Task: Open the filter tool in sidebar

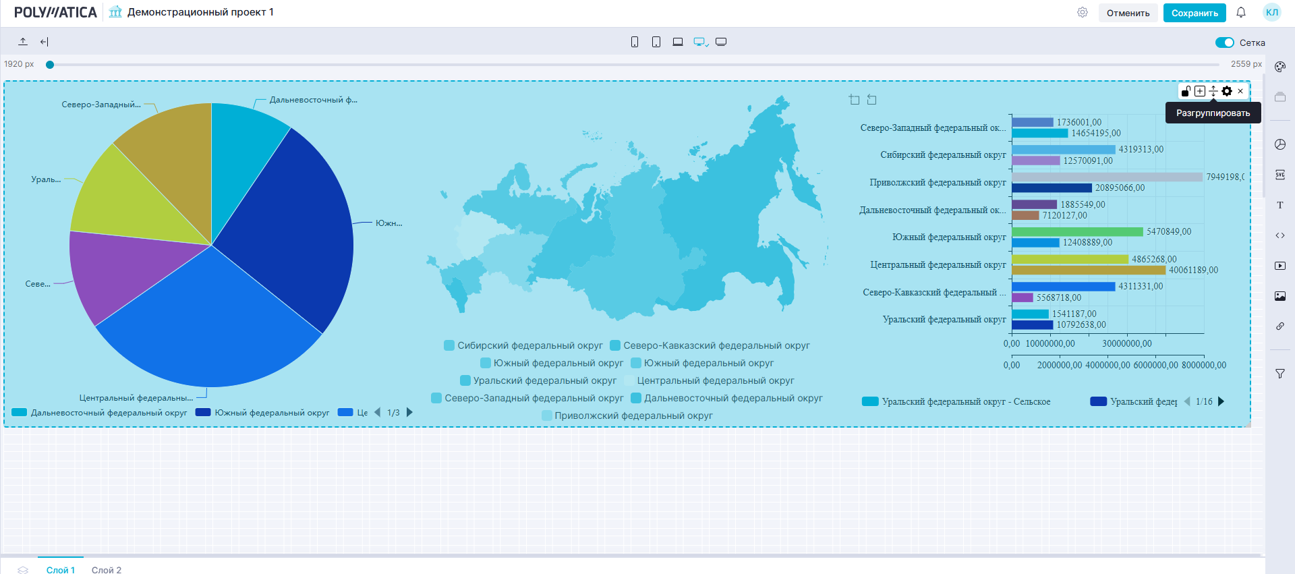Action: (1279, 374)
